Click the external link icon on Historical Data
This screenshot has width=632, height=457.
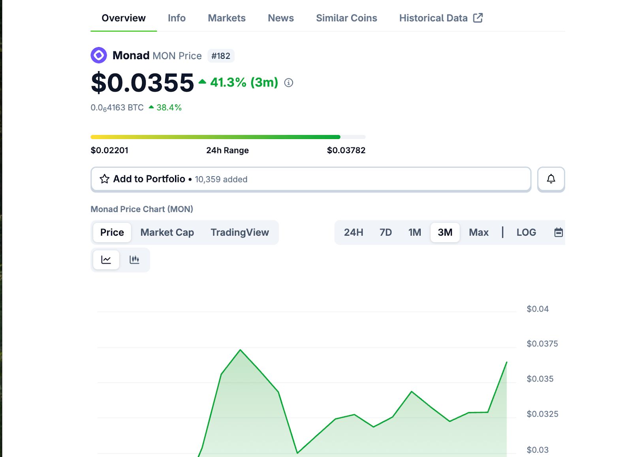[478, 18]
